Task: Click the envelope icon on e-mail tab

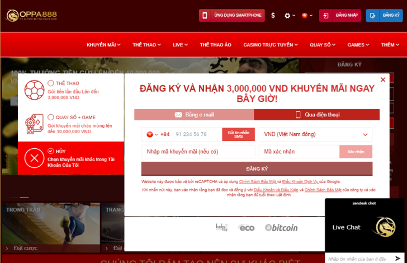Action: pyautogui.click(x=178, y=115)
